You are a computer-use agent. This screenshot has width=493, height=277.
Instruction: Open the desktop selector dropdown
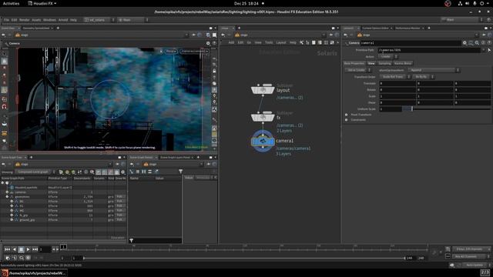pyautogui.click(x=99, y=20)
